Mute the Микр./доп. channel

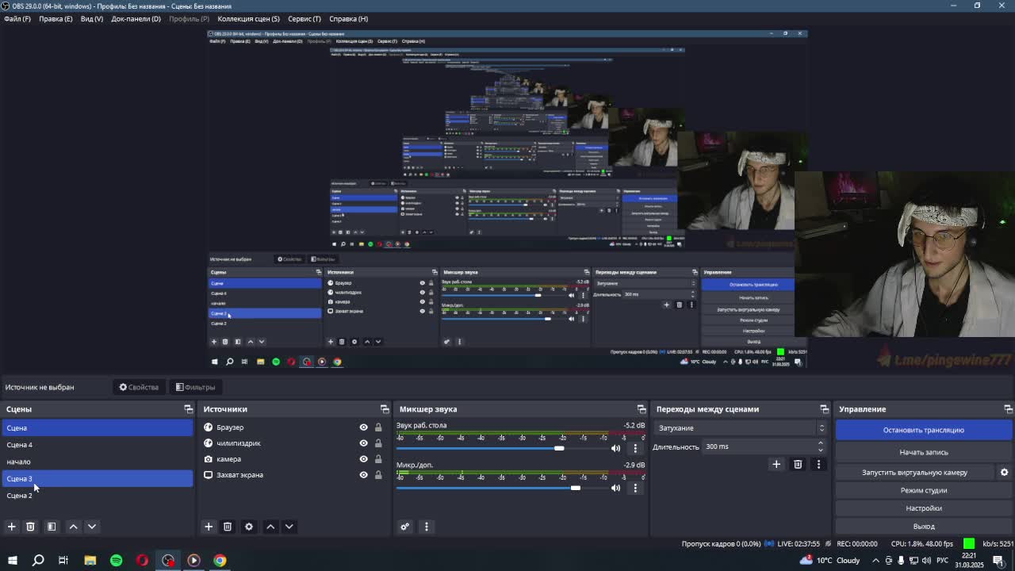(615, 488)
